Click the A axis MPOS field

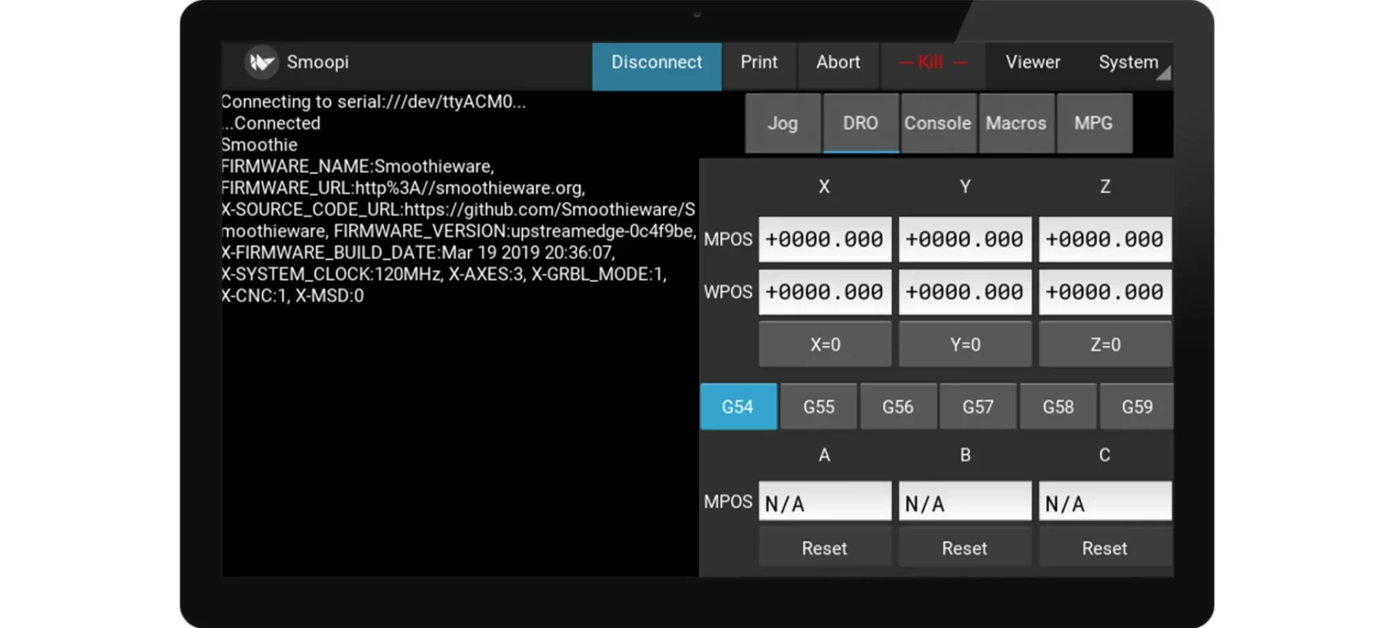click(825, 501)
